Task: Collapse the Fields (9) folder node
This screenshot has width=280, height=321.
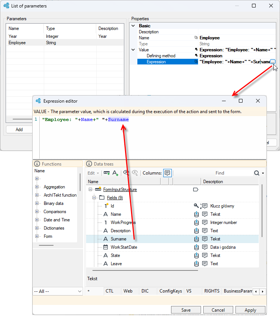Action: point(94,198)
